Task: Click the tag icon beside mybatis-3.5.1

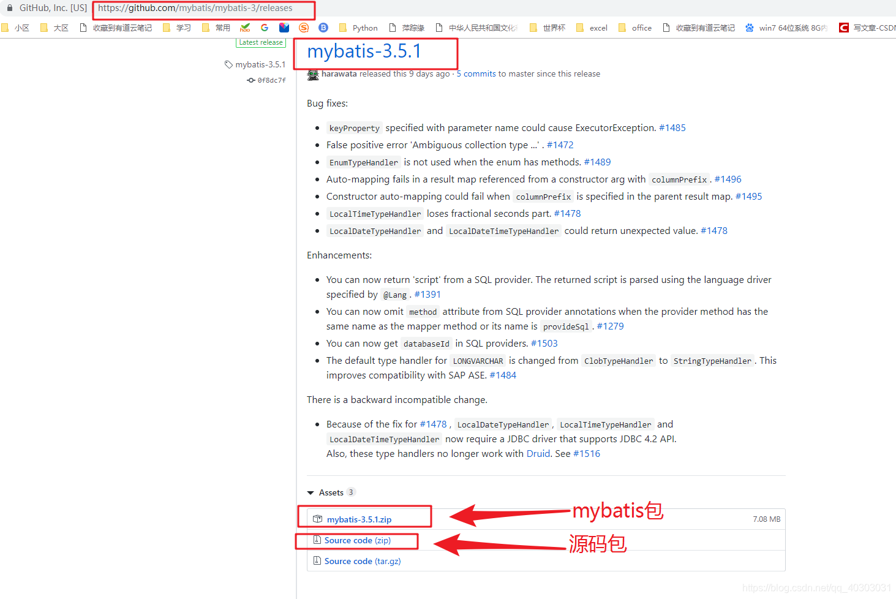Action: click(228, 64)
